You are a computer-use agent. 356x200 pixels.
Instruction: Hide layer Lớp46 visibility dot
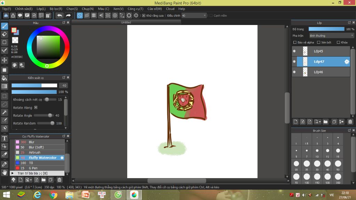point(294,72)
